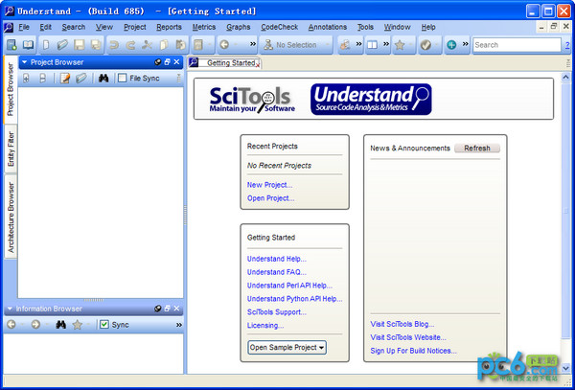Open the Project Browser title dropdown arrow
The width and height of the screenshot is (575, 390).
click(25, 62)
